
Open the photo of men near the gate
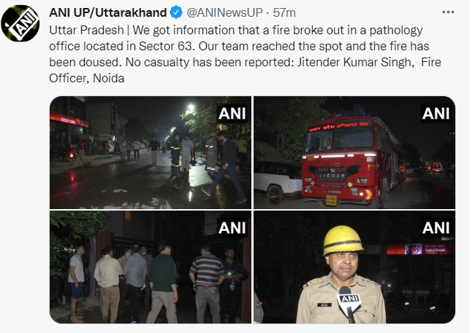(x=151, y=267)
